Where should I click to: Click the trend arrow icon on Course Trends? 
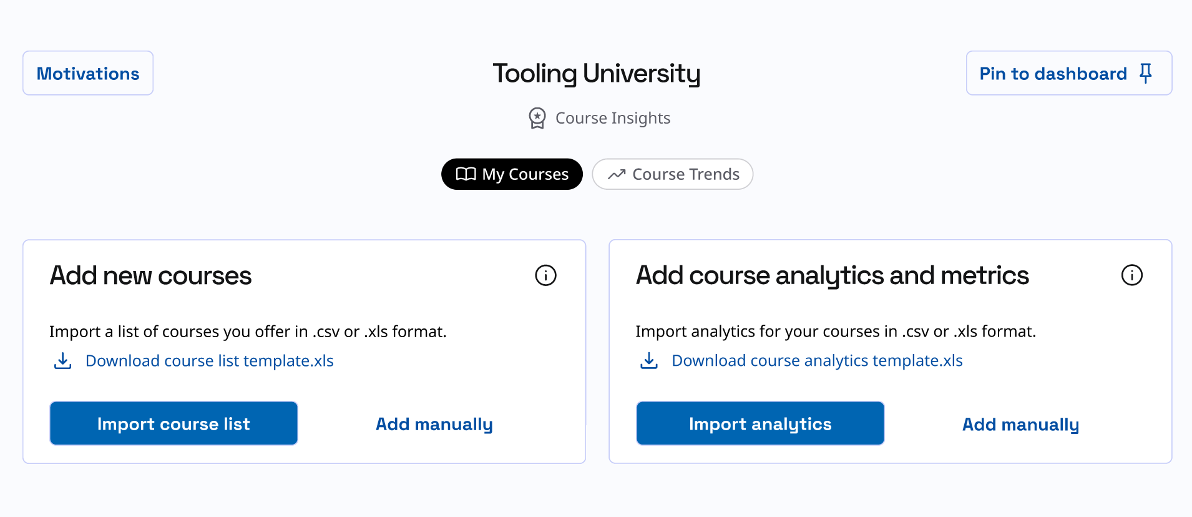[x=617, y=174]
